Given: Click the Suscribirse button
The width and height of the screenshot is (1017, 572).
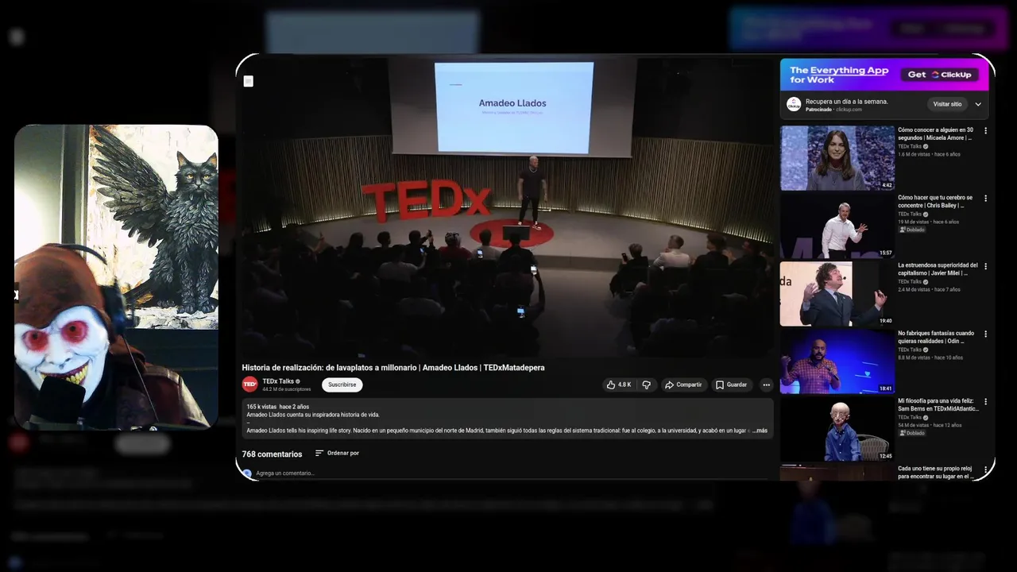Looking at the screenshot, I should pyautogui.click(x=342, y=385).
